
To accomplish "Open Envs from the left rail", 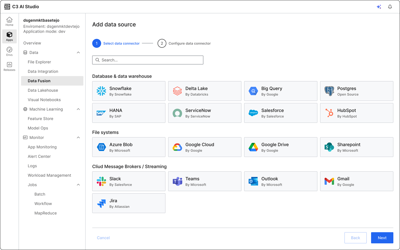I will pyautogui.click(x=9, y=51).
